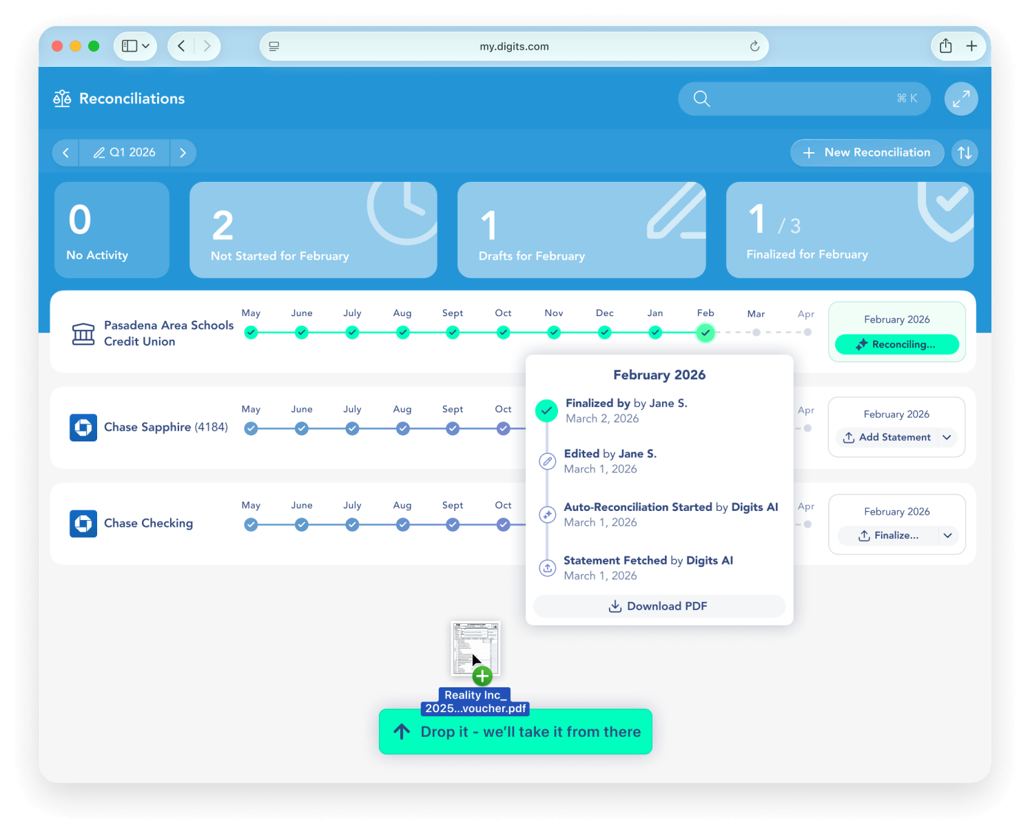Open the Safari sidebar dropdown
1030x834 pixels.
(135, 46)
